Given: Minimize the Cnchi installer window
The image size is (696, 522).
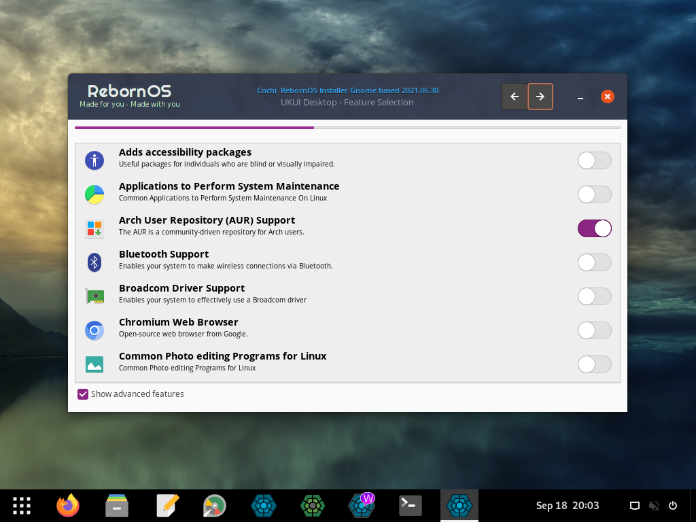Looking at the screenshot, I should pyautogui.click(x=580, y=97).
